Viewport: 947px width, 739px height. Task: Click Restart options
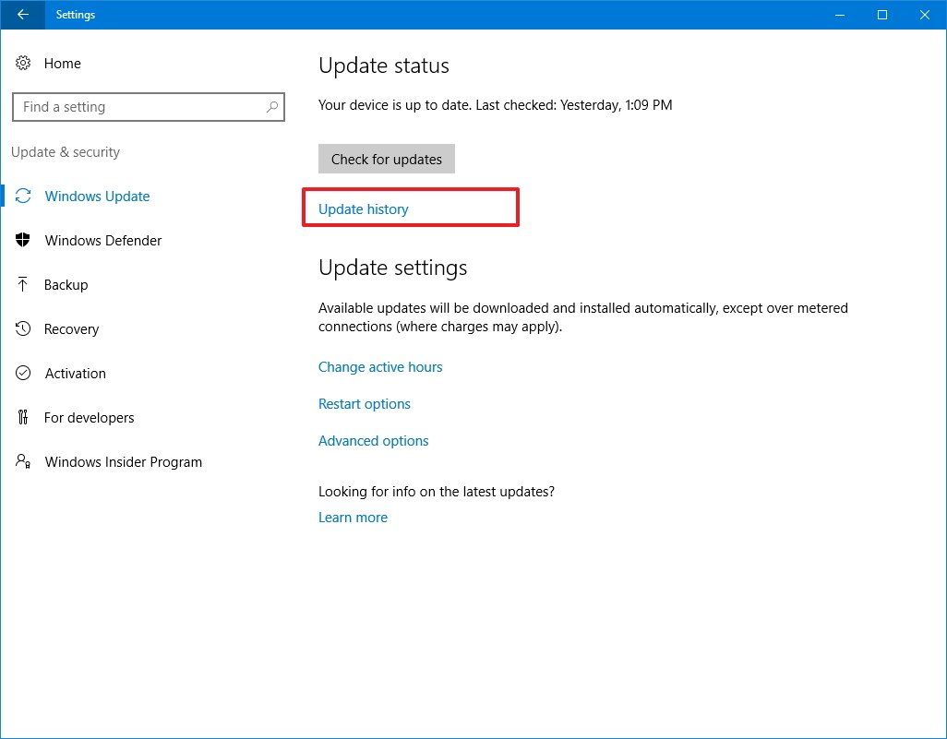364,403
